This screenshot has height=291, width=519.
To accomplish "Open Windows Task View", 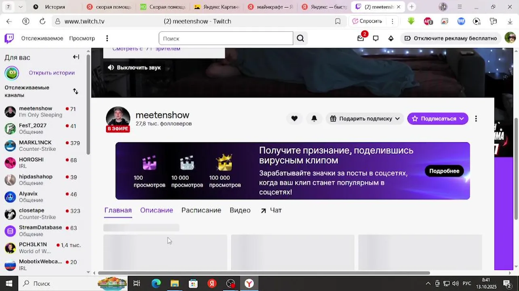I will pyautogui.click(x=137, y=283).
